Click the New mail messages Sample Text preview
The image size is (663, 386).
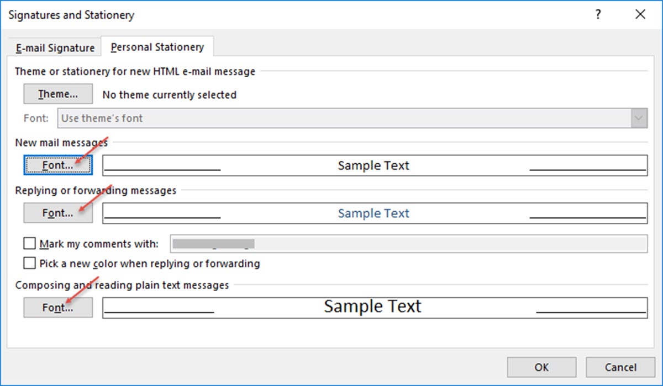[x=373, y=165]
